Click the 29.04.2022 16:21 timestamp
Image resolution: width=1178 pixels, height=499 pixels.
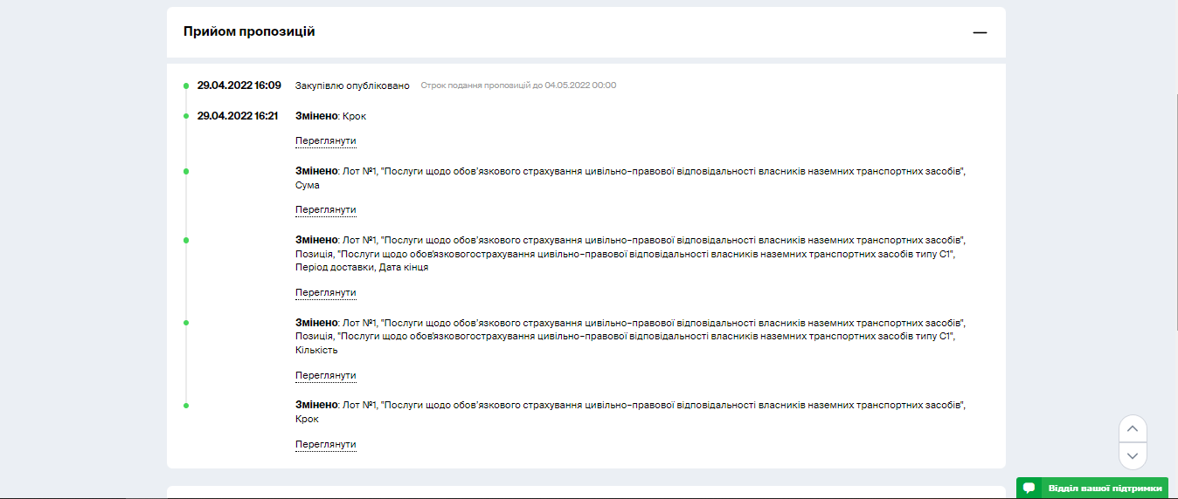238,116
